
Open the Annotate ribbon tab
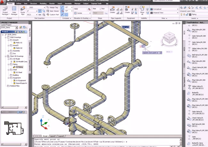(68, 4)
